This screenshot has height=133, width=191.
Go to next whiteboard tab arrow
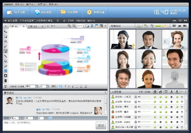(x=48, y=26)
